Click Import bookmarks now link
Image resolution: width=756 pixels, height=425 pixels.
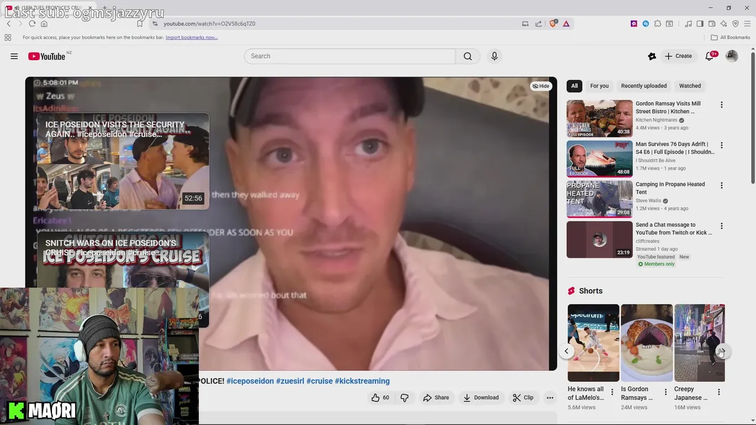point(191,37)
